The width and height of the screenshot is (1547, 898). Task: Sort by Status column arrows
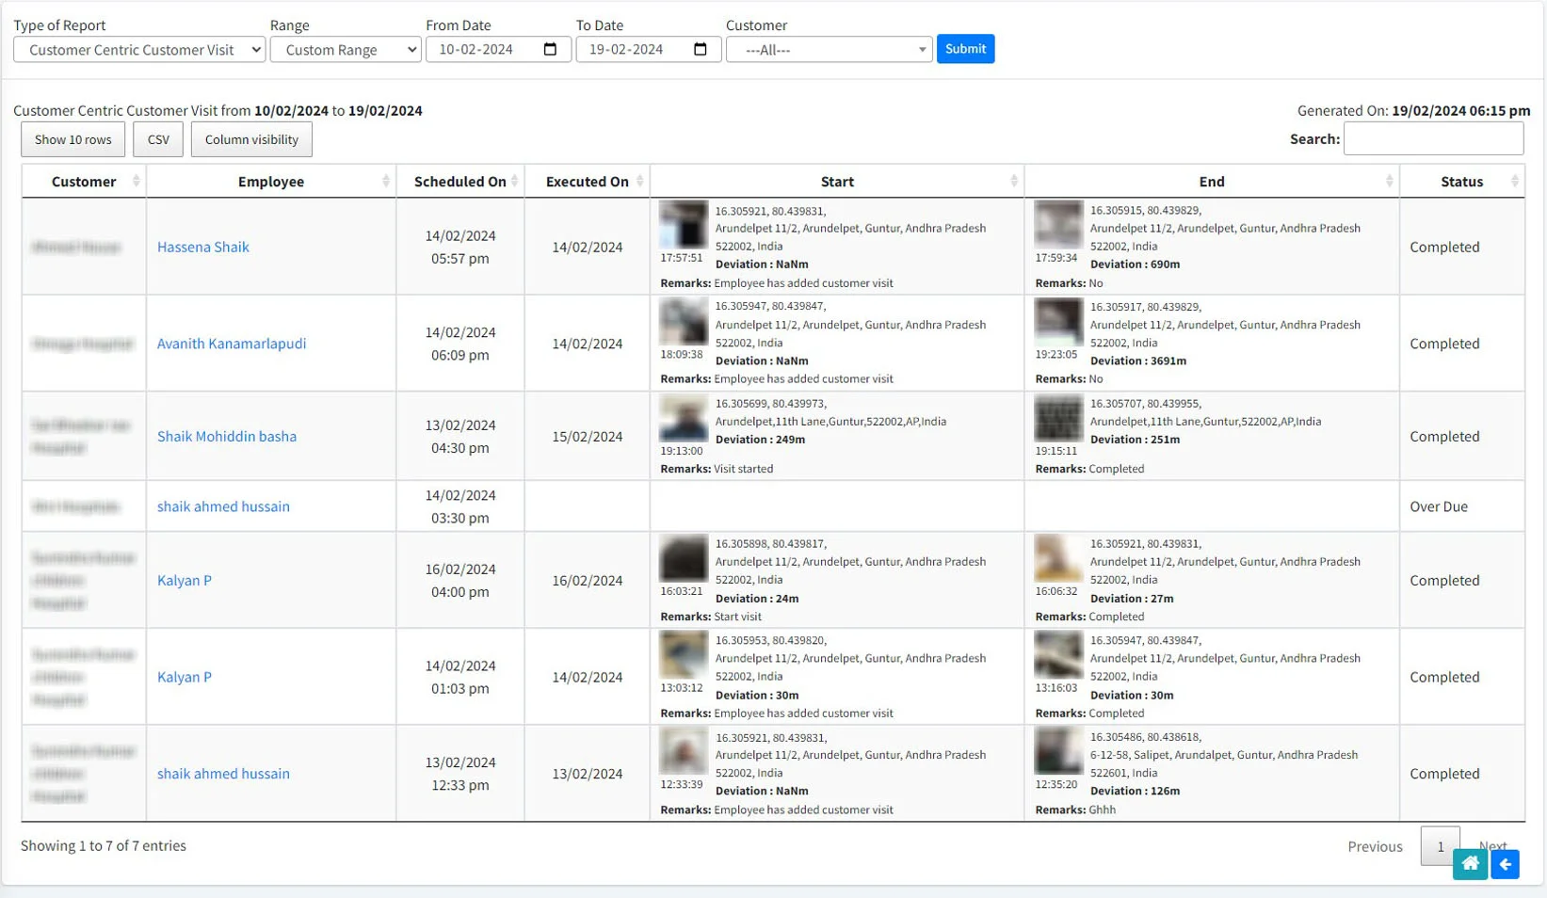click(1514, 181)
